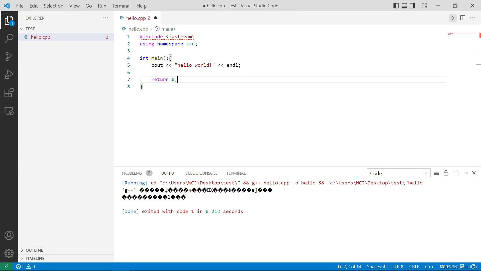Run code with the play button
The width and height of the screenshot is (481, 271).
click(453, 18)
